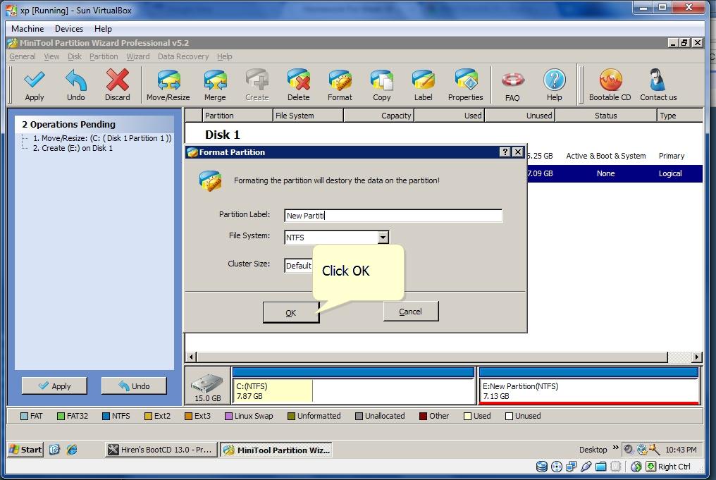Click the Partition Label input field

(393, 215)
